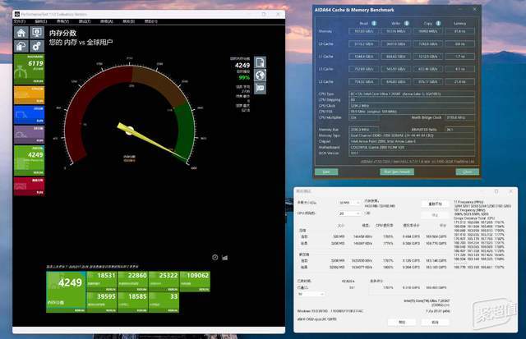Click the 内存分数 heading text
The height and width of the screenshot is (339, 526).
[x=62, y=33]
